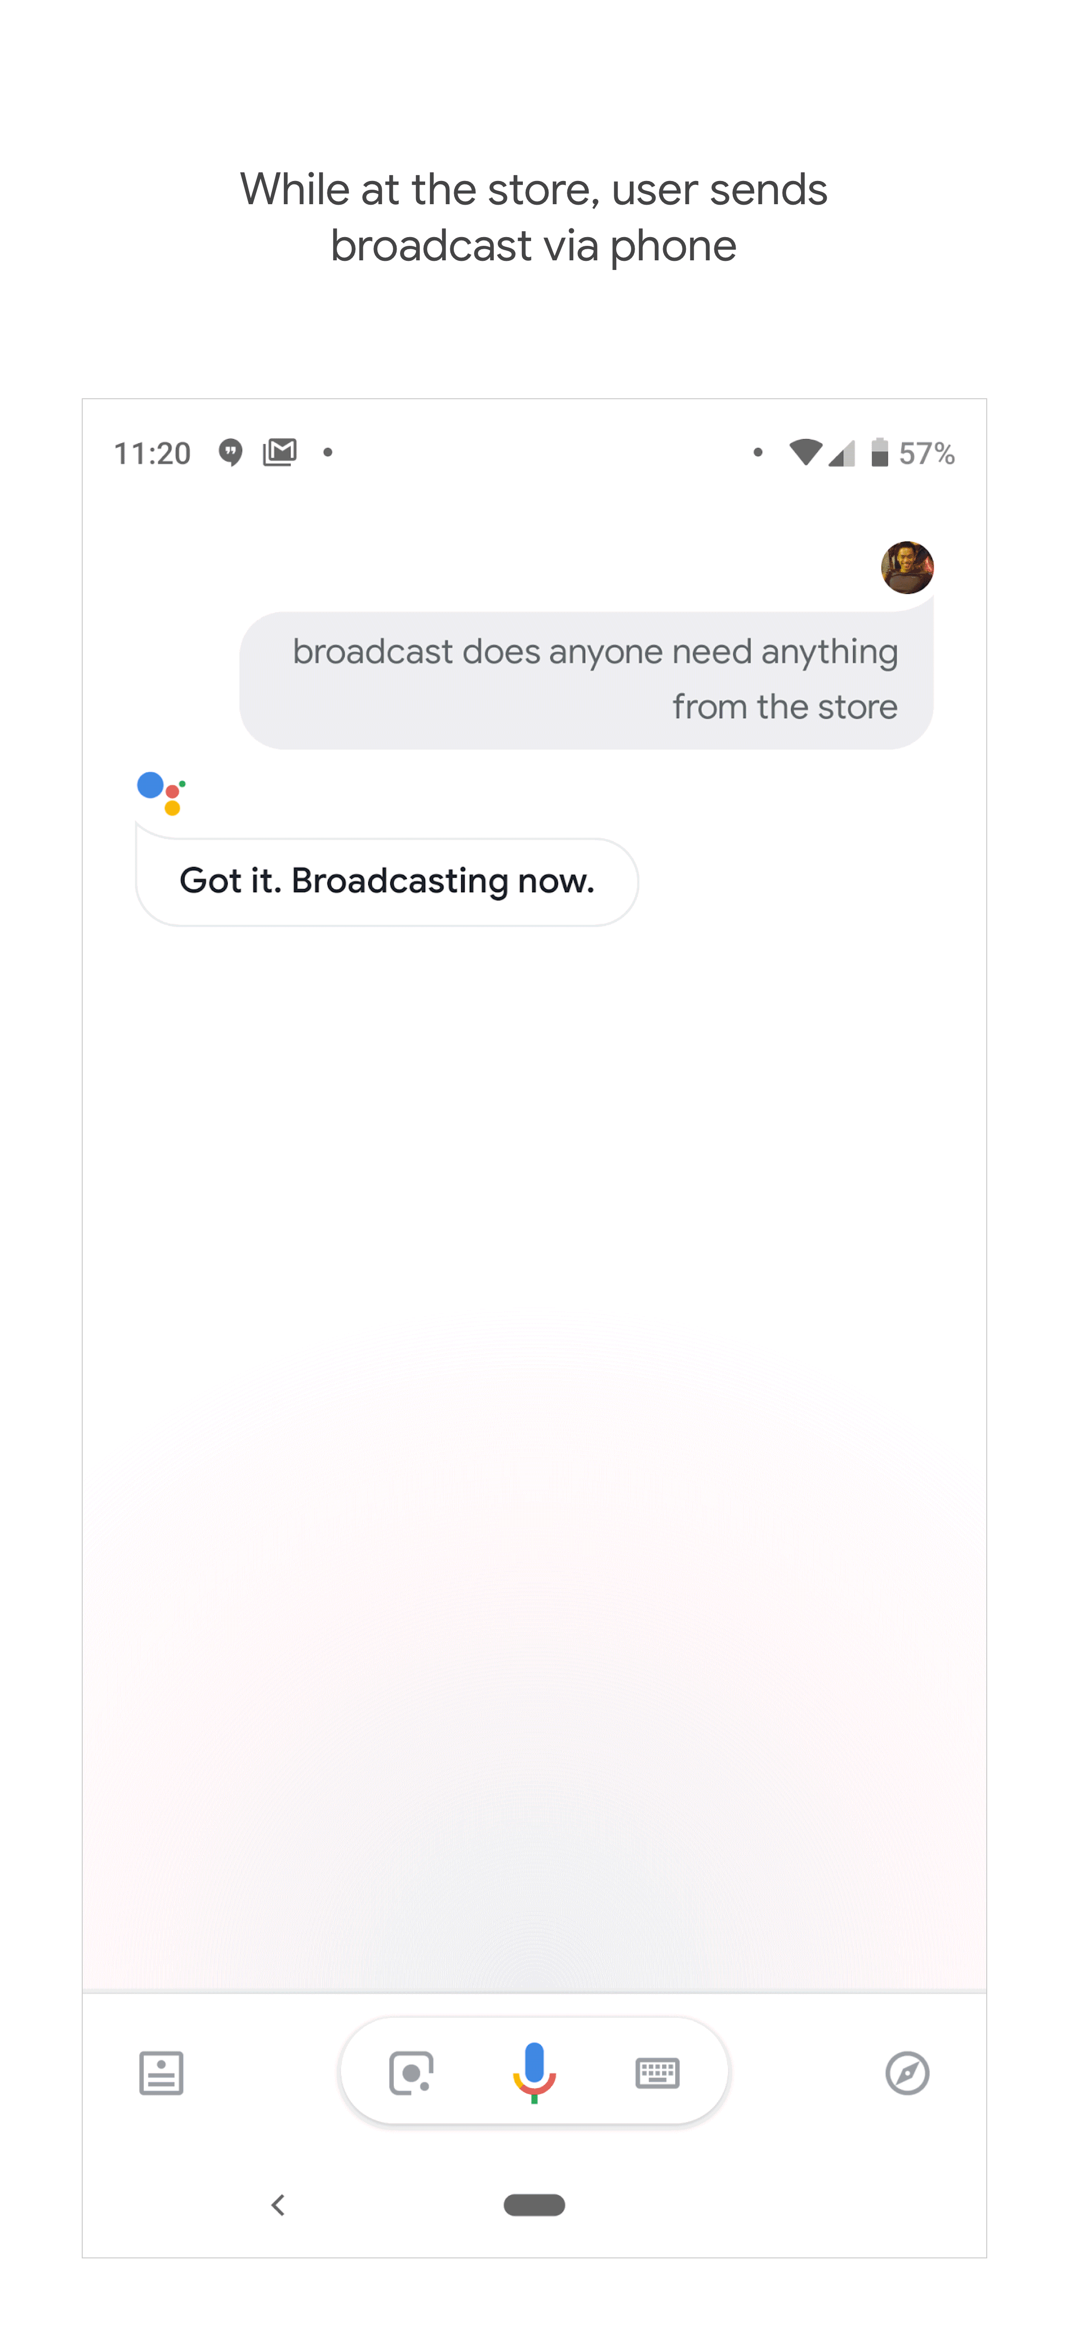Tap the battery status icon

[884, 450]
